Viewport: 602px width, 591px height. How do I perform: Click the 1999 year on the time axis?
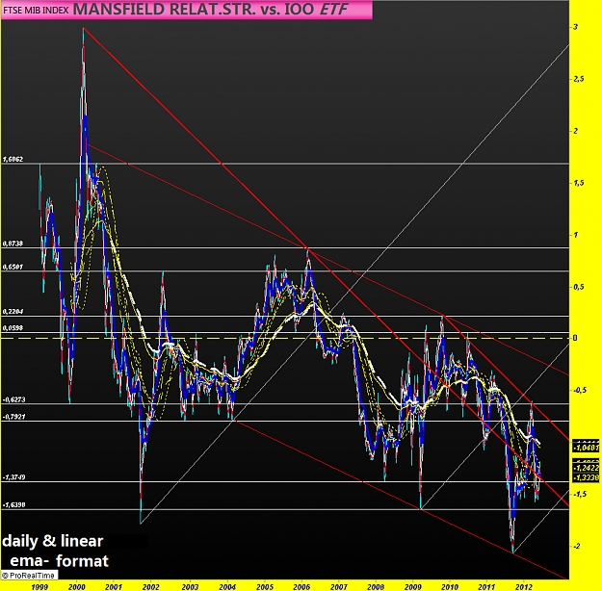click(39, 586)
